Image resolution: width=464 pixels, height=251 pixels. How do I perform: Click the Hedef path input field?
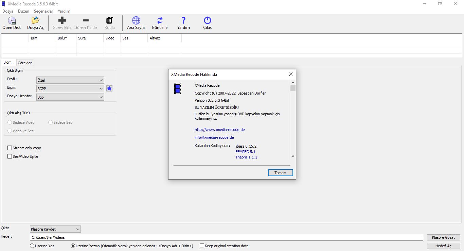226,237
